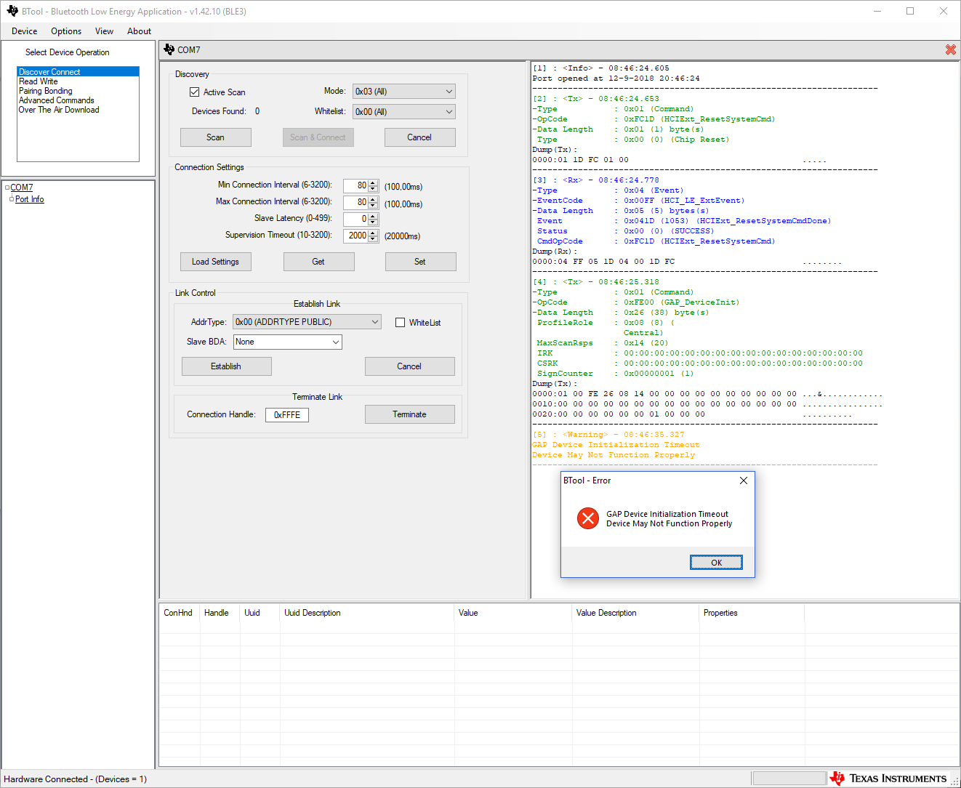
Task: Open the About menu
Action: click(139, 31)
